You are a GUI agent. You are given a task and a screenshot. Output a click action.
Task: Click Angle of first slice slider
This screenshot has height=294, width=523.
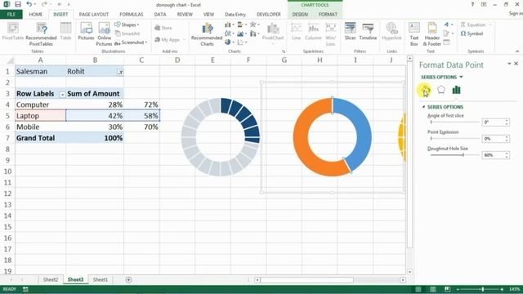point(454,122)
